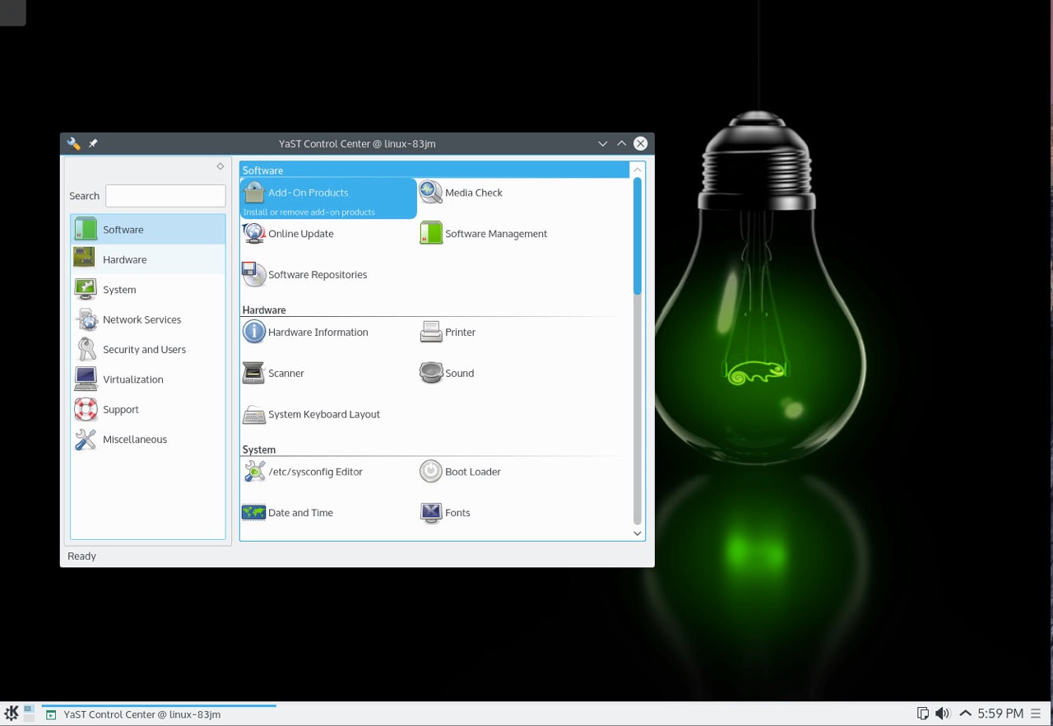Viewport: 1053px width, 726px height.
Task: Open the panel settings hamburger menu
Action: [x=1036, y=714]
